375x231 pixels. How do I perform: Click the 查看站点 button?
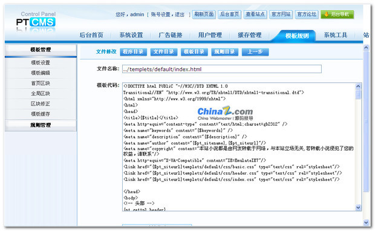[255, 15]
